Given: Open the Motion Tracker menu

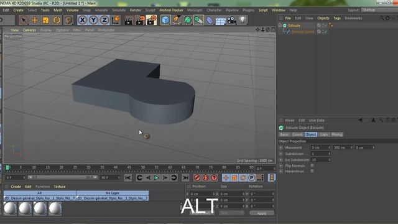Looking at the screenshot, I should [x=172, y=10].
